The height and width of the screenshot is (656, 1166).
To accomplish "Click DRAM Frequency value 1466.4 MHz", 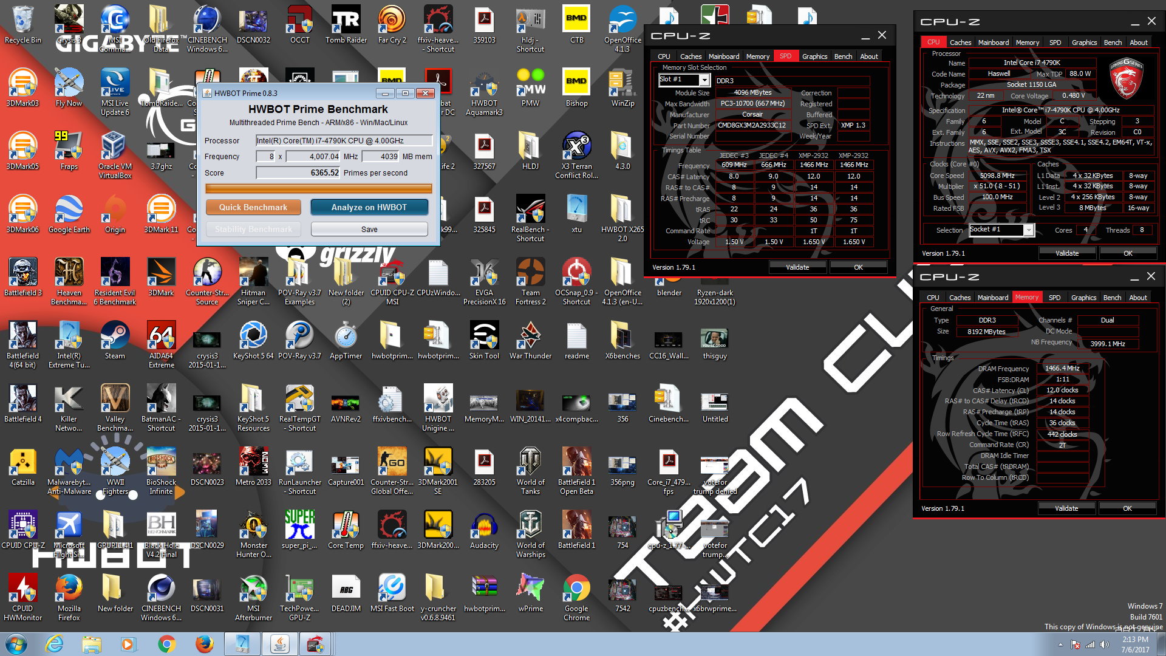I will coord(1062,368).
